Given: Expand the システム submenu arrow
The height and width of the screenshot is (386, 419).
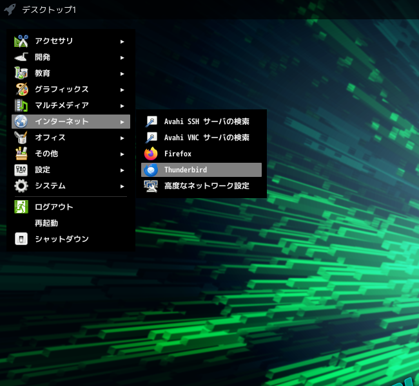Looking at the screenshot, I should pyautogui.click(x=122, y=186).
